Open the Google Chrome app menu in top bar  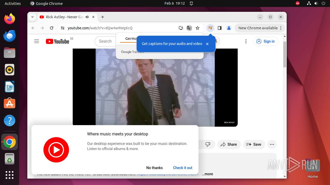tap(46, 3)
